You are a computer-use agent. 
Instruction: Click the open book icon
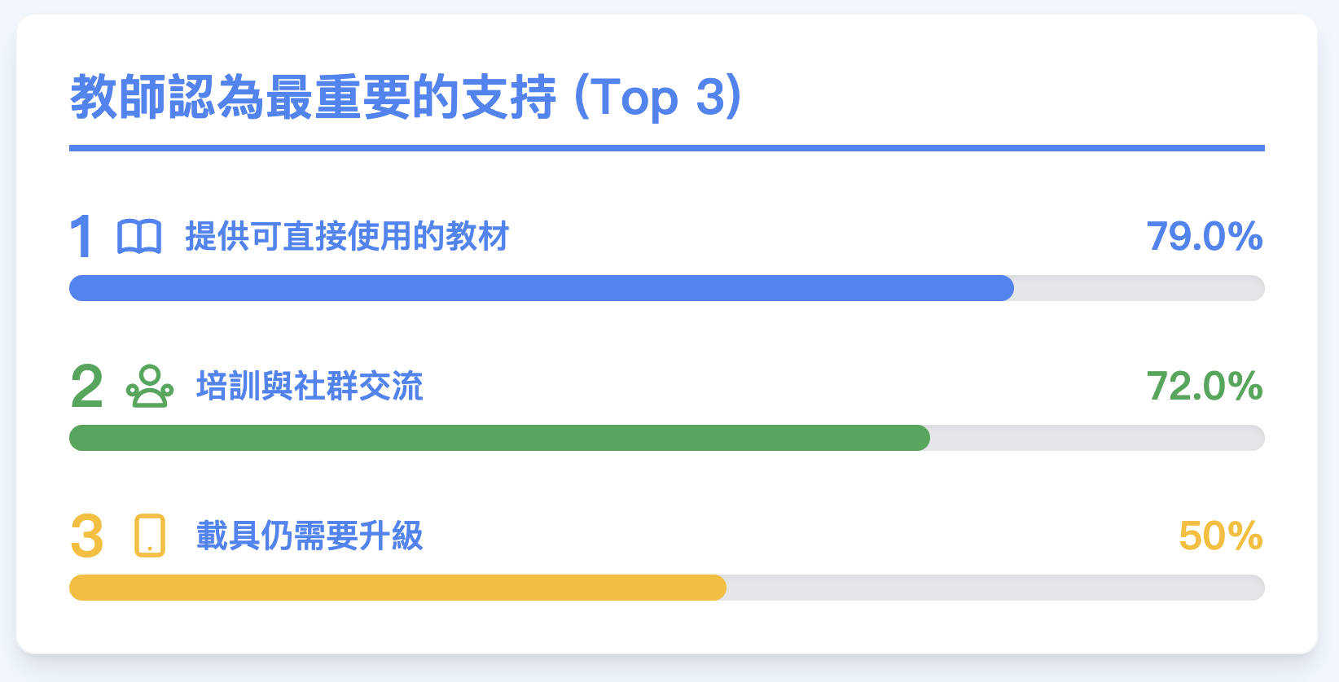click(139, 237)
